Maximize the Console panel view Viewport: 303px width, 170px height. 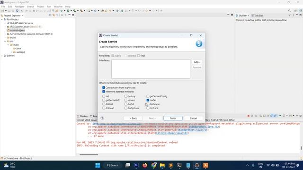click(301, 116)
